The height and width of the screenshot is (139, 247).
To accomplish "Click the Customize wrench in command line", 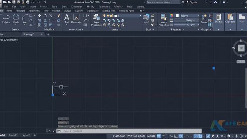I will point(54,131).
